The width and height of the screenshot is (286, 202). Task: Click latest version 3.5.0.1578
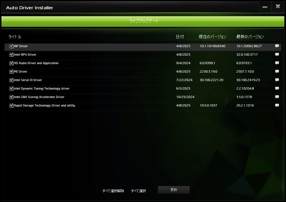[244, 97]
